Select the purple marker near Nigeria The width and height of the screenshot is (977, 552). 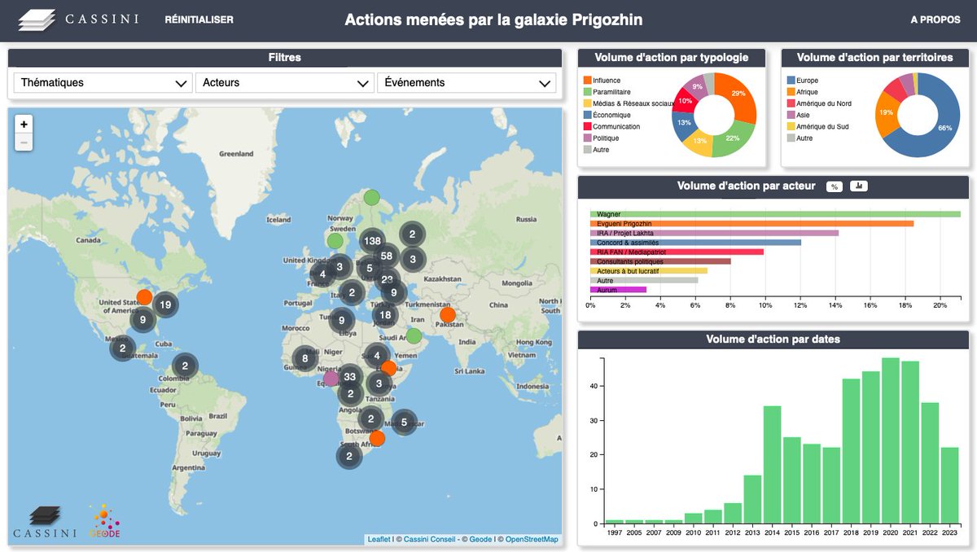[x=331, y=379]
